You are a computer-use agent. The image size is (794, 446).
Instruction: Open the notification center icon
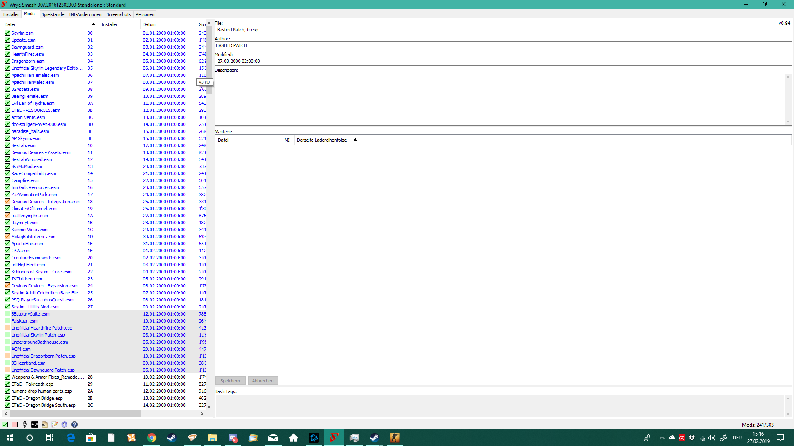780,438
